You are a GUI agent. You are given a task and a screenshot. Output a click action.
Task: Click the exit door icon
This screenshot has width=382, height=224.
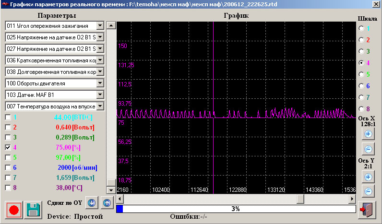(x=367, y=209)
